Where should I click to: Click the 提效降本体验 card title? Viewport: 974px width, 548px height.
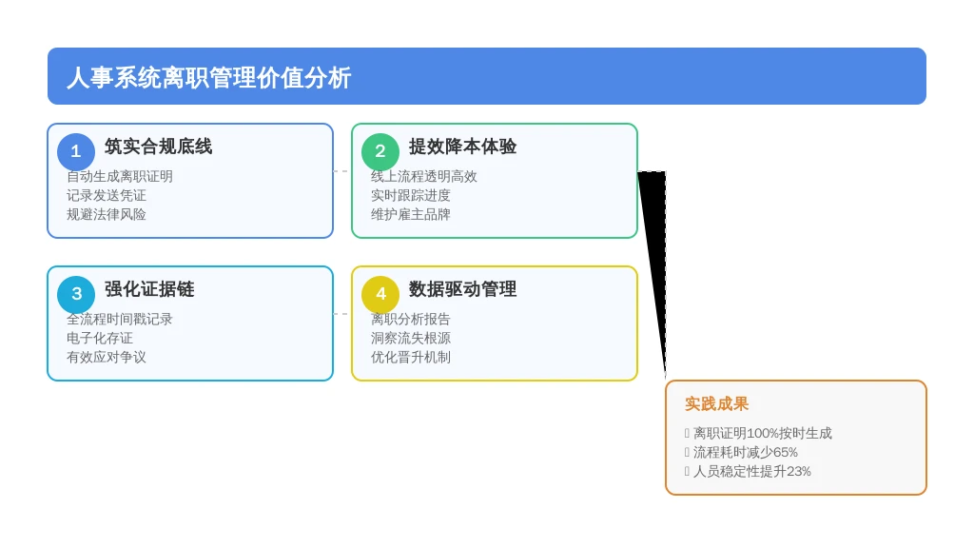click(463, 147)
